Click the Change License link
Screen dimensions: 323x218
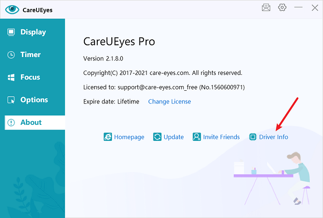tap(169, 102)
